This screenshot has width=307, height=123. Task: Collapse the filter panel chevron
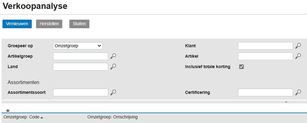click(x=286, y=102)
